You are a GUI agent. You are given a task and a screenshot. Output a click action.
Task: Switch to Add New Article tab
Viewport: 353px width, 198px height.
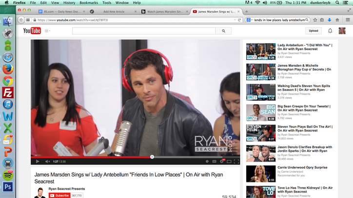(x=113, y=12)
